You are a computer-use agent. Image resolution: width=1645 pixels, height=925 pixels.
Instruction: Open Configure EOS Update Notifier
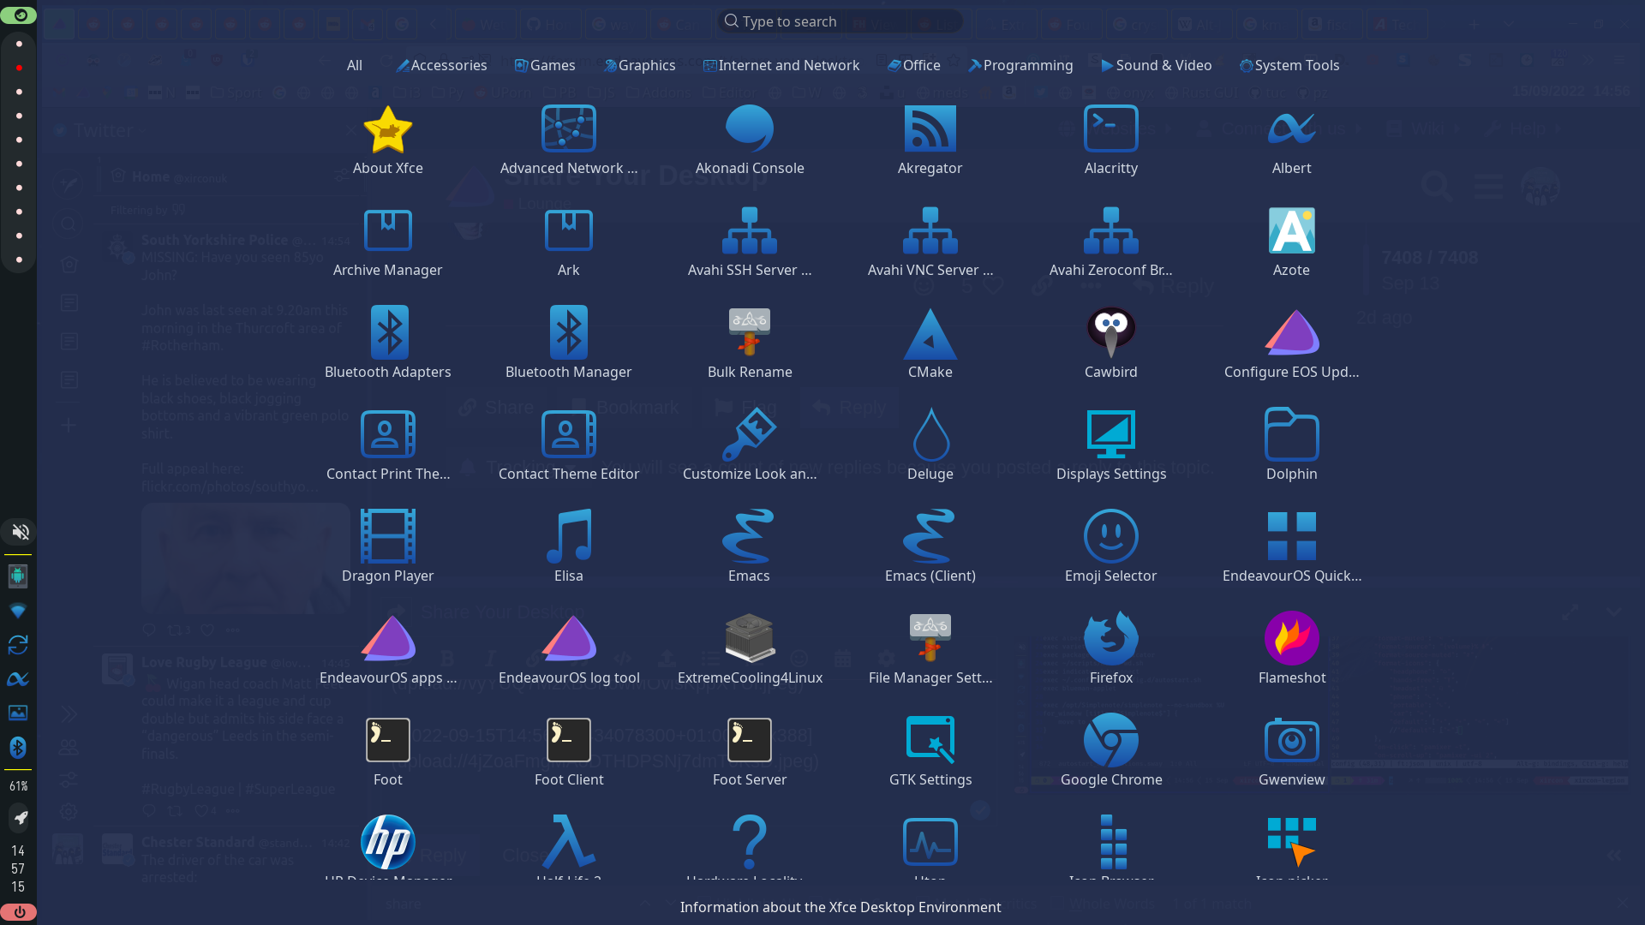[x=1291, y=345]
